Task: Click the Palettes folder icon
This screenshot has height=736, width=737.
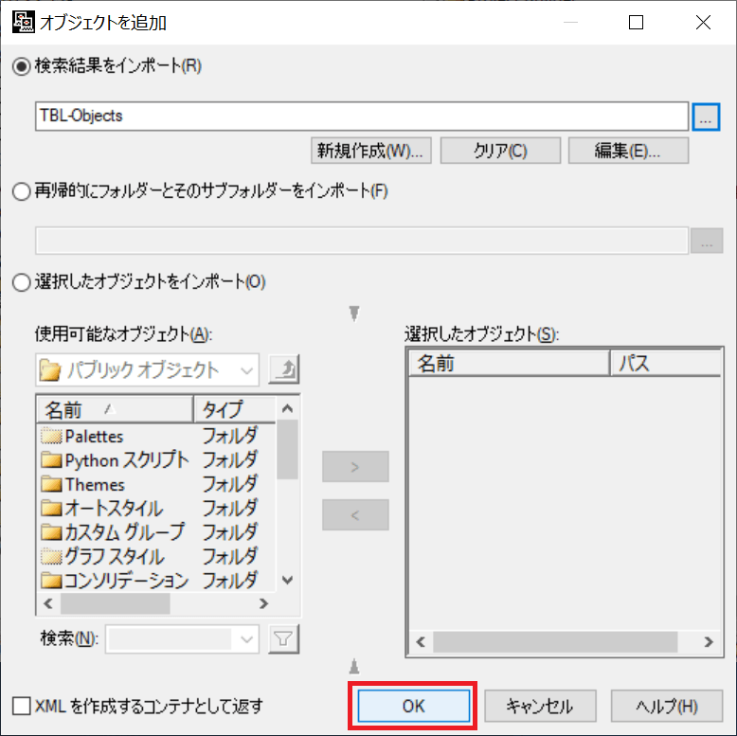Action: point(51,436)
